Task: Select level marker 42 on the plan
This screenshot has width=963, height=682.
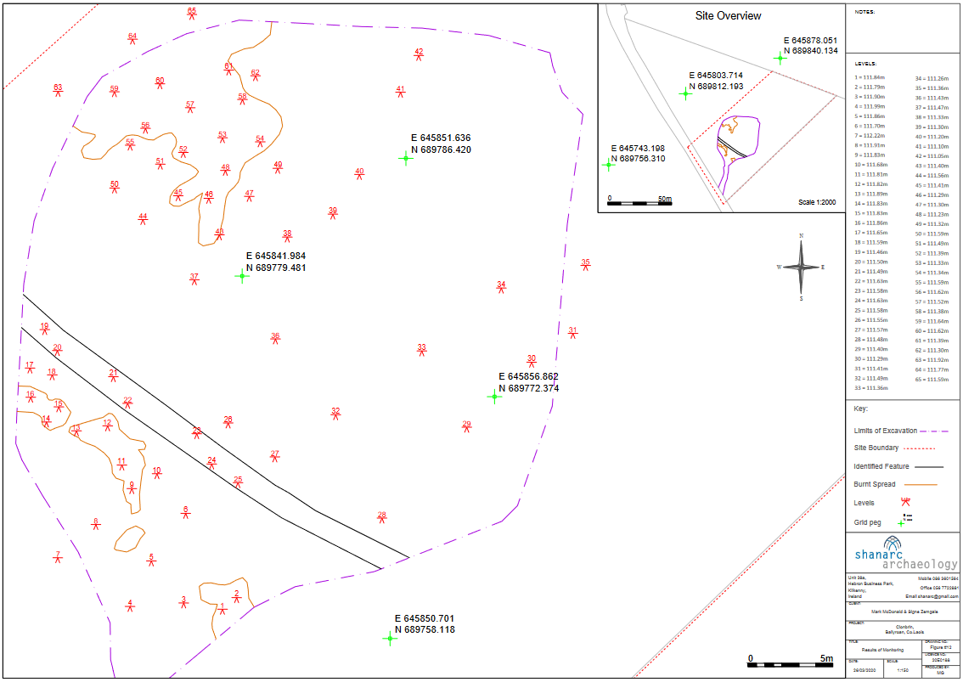Action: click(419, 56)
